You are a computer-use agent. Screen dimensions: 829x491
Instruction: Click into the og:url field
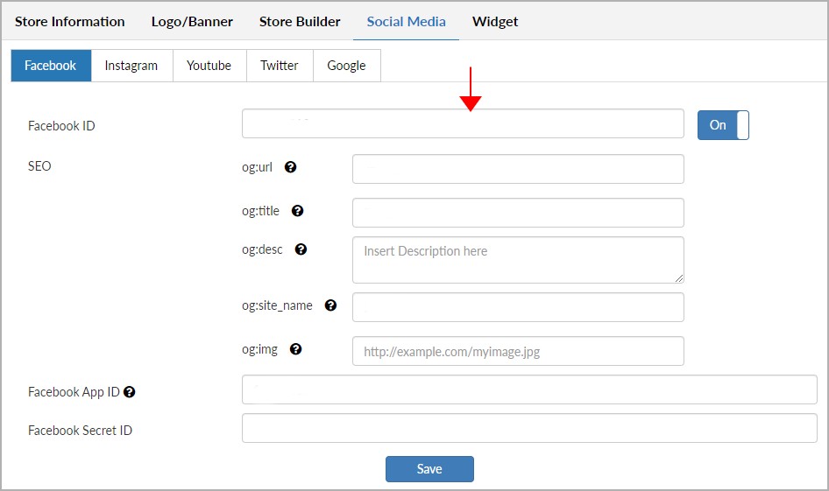pos(518,169)
